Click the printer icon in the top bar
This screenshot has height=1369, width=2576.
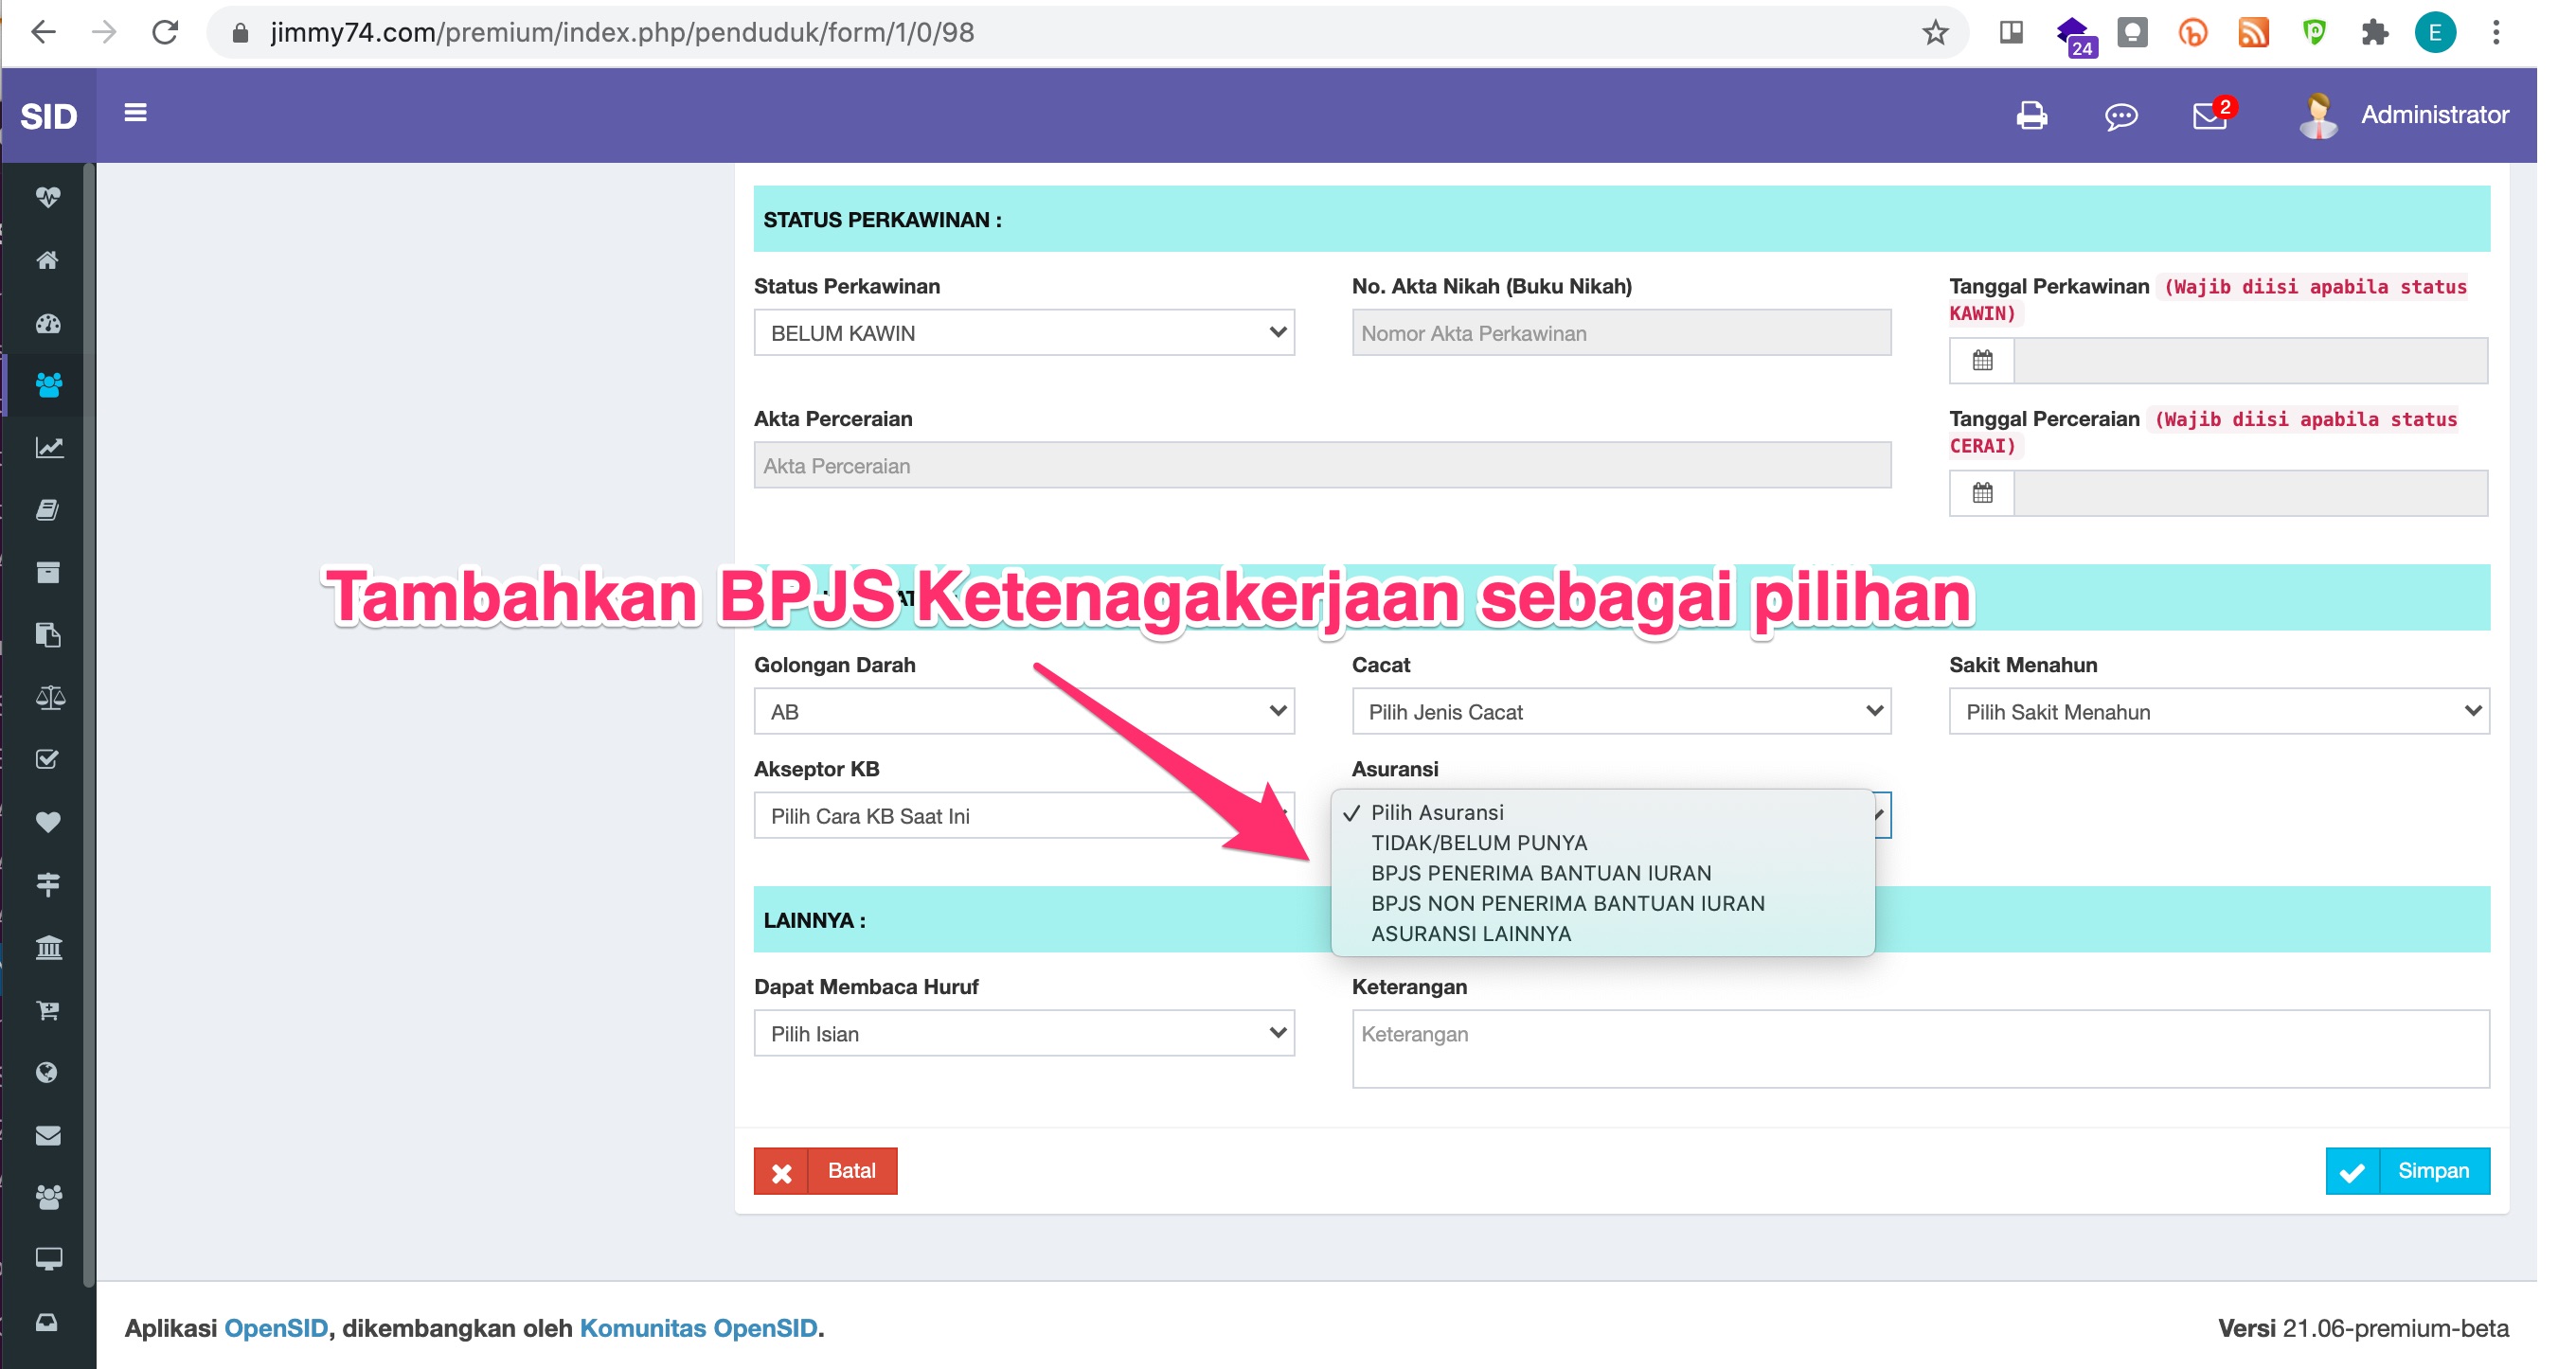2031,115
